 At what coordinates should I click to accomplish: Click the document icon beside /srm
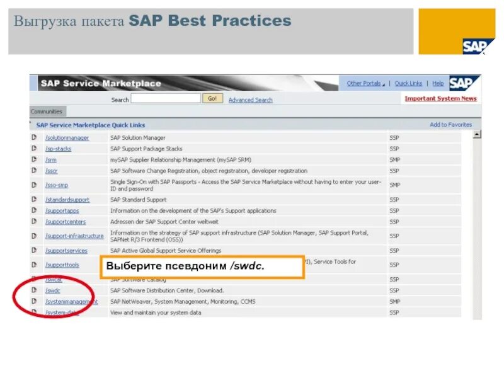[x=34, y=159]
